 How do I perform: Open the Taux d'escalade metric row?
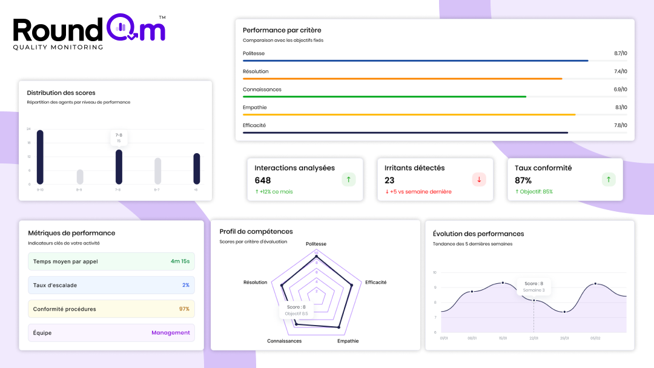(111, 285)
